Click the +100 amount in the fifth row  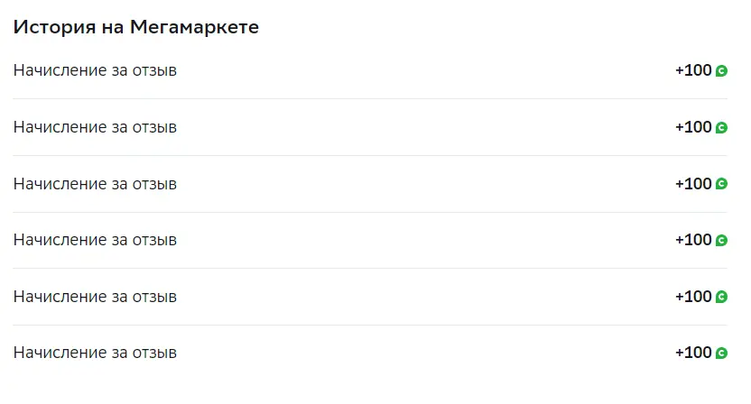point(693,297)
